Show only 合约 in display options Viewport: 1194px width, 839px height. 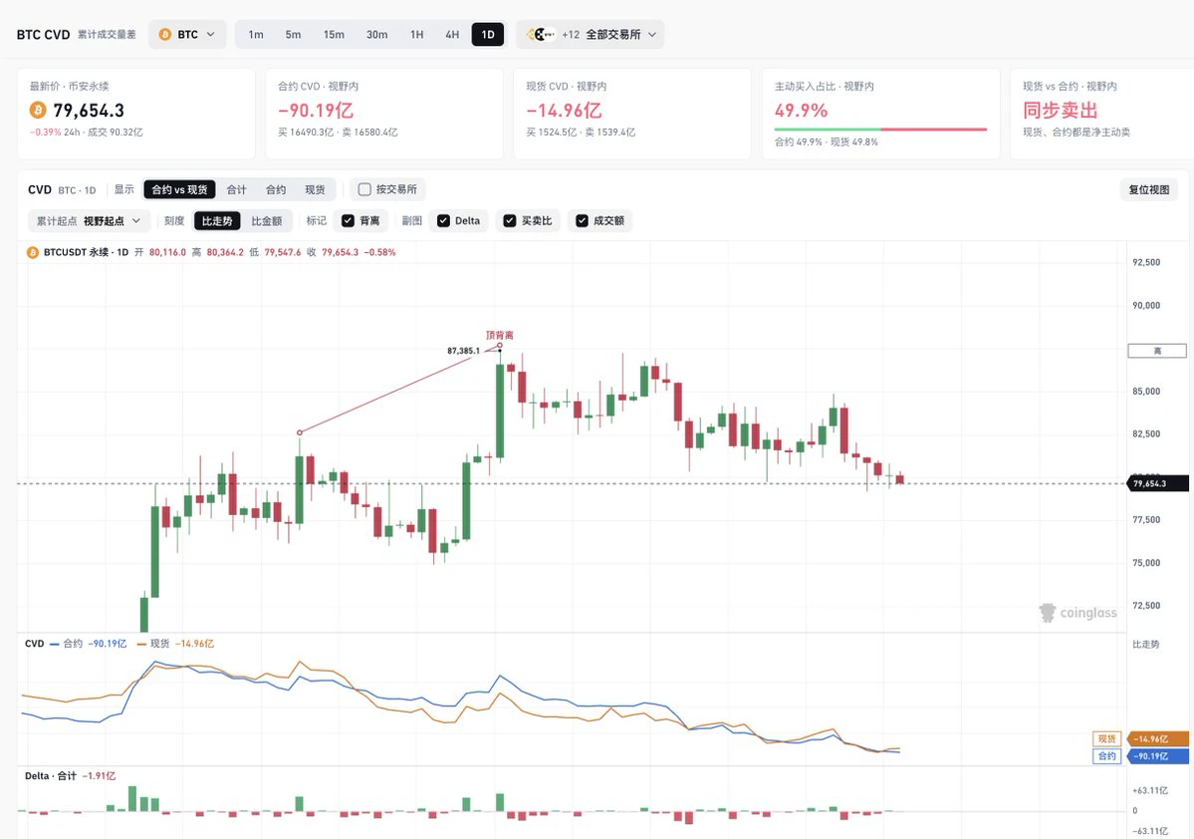pos(276,189)
